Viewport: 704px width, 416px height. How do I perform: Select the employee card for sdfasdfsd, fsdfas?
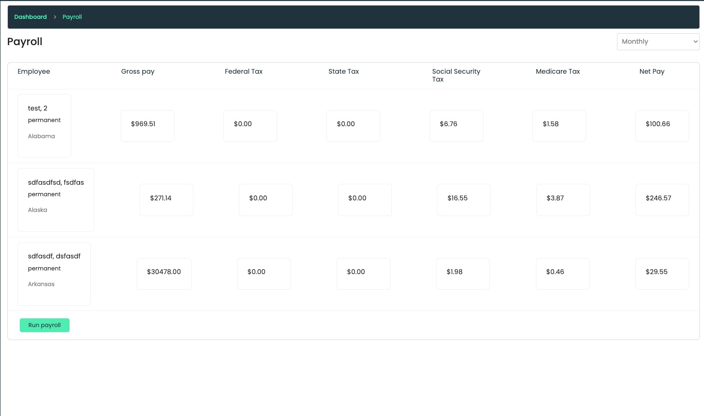coord(56,199)
